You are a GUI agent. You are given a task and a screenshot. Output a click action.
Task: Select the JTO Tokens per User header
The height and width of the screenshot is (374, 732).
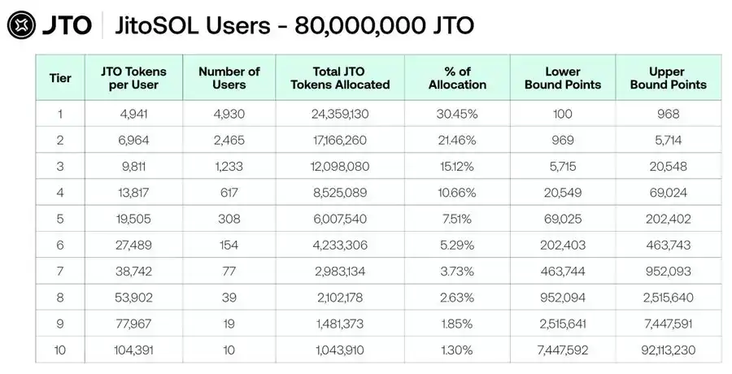(133, 78)
